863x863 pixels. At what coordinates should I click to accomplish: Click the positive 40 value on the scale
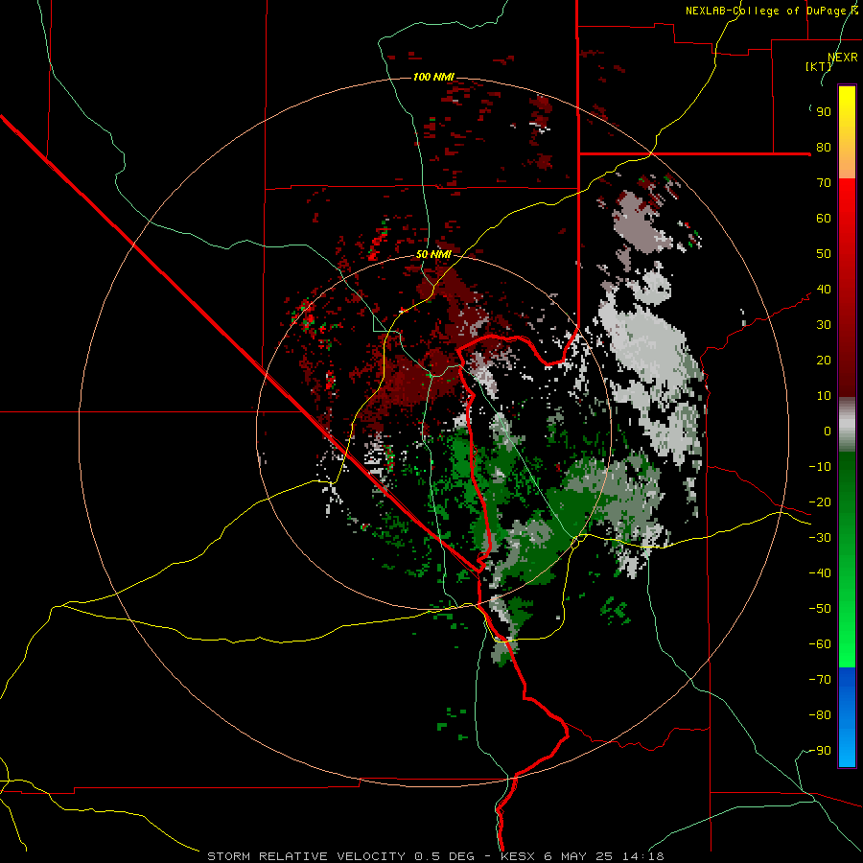pos(824,290)
